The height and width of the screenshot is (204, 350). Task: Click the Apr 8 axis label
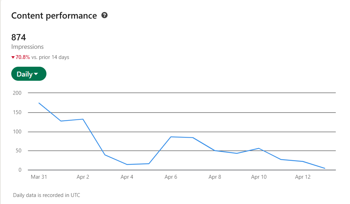(x=215, y=177)
